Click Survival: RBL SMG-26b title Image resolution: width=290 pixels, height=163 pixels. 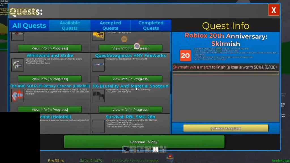pos(130,117)
